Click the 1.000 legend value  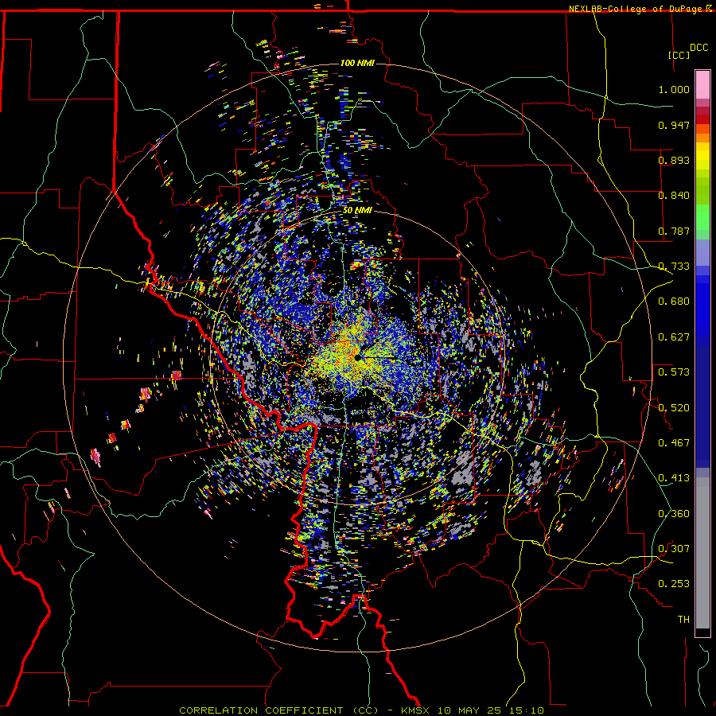(674, 89)
